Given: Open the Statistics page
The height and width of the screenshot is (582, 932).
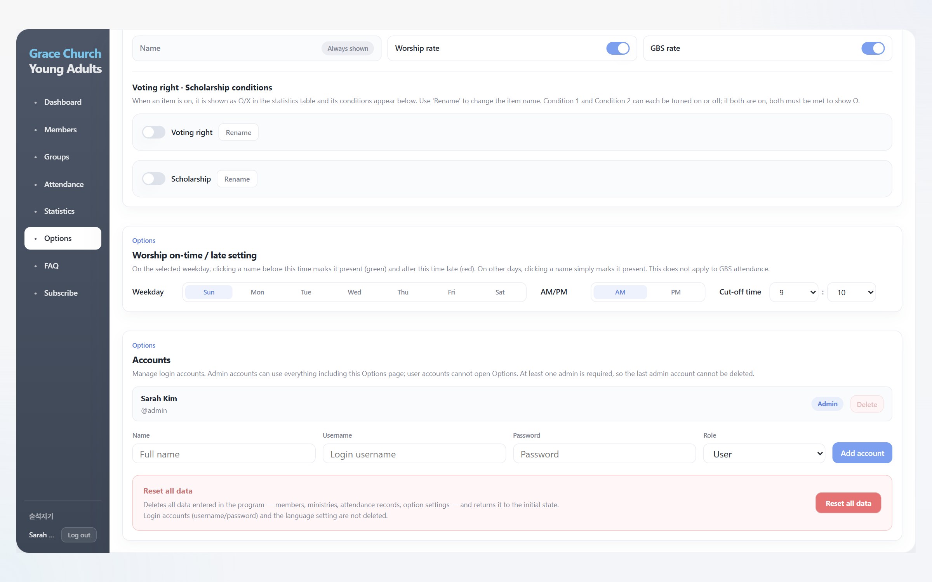Looking at the screenshot, I should (63, 211).
